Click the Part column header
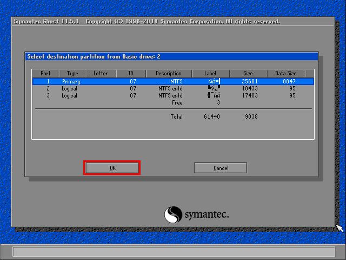346x260 pixels. (45, 74)
